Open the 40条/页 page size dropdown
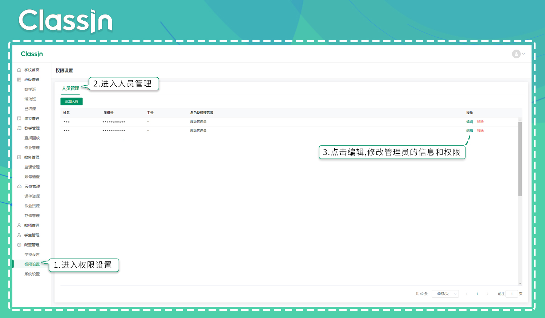This screenshot has width=545, height=318. [445, 294]
